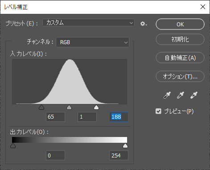Click the input shadow field showing 65

[55, 117]
